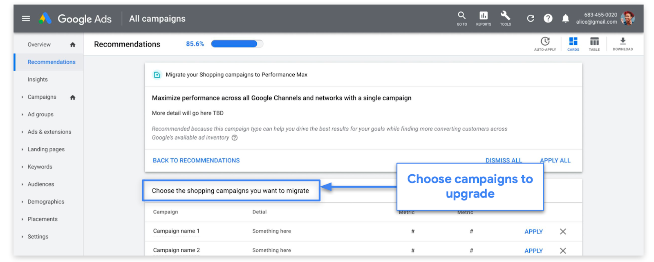Click the 'Campaign' column header
Screen dimensions: 654x262
tap(166, 212)
